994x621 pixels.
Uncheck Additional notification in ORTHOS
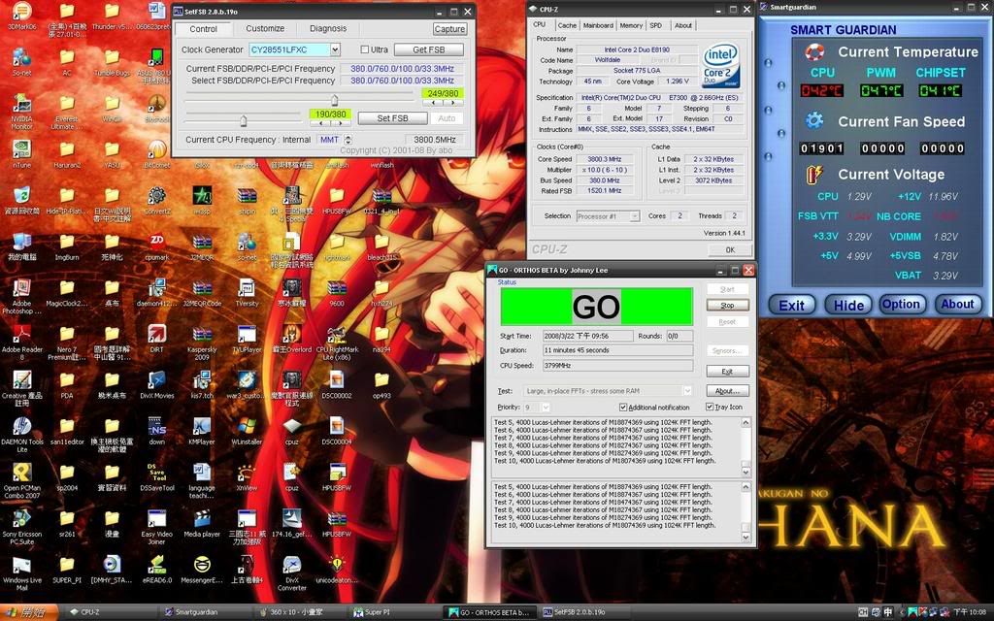[624, 407]
